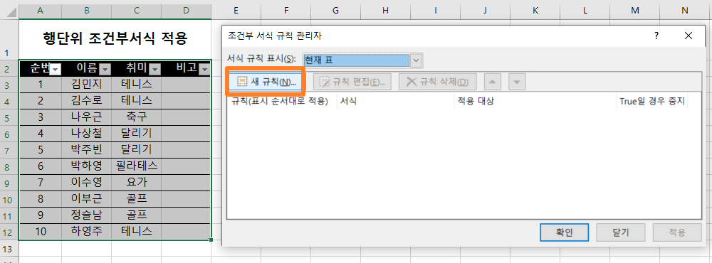
Task: Click the 축구 hobby cell
Action: point(136,117)
